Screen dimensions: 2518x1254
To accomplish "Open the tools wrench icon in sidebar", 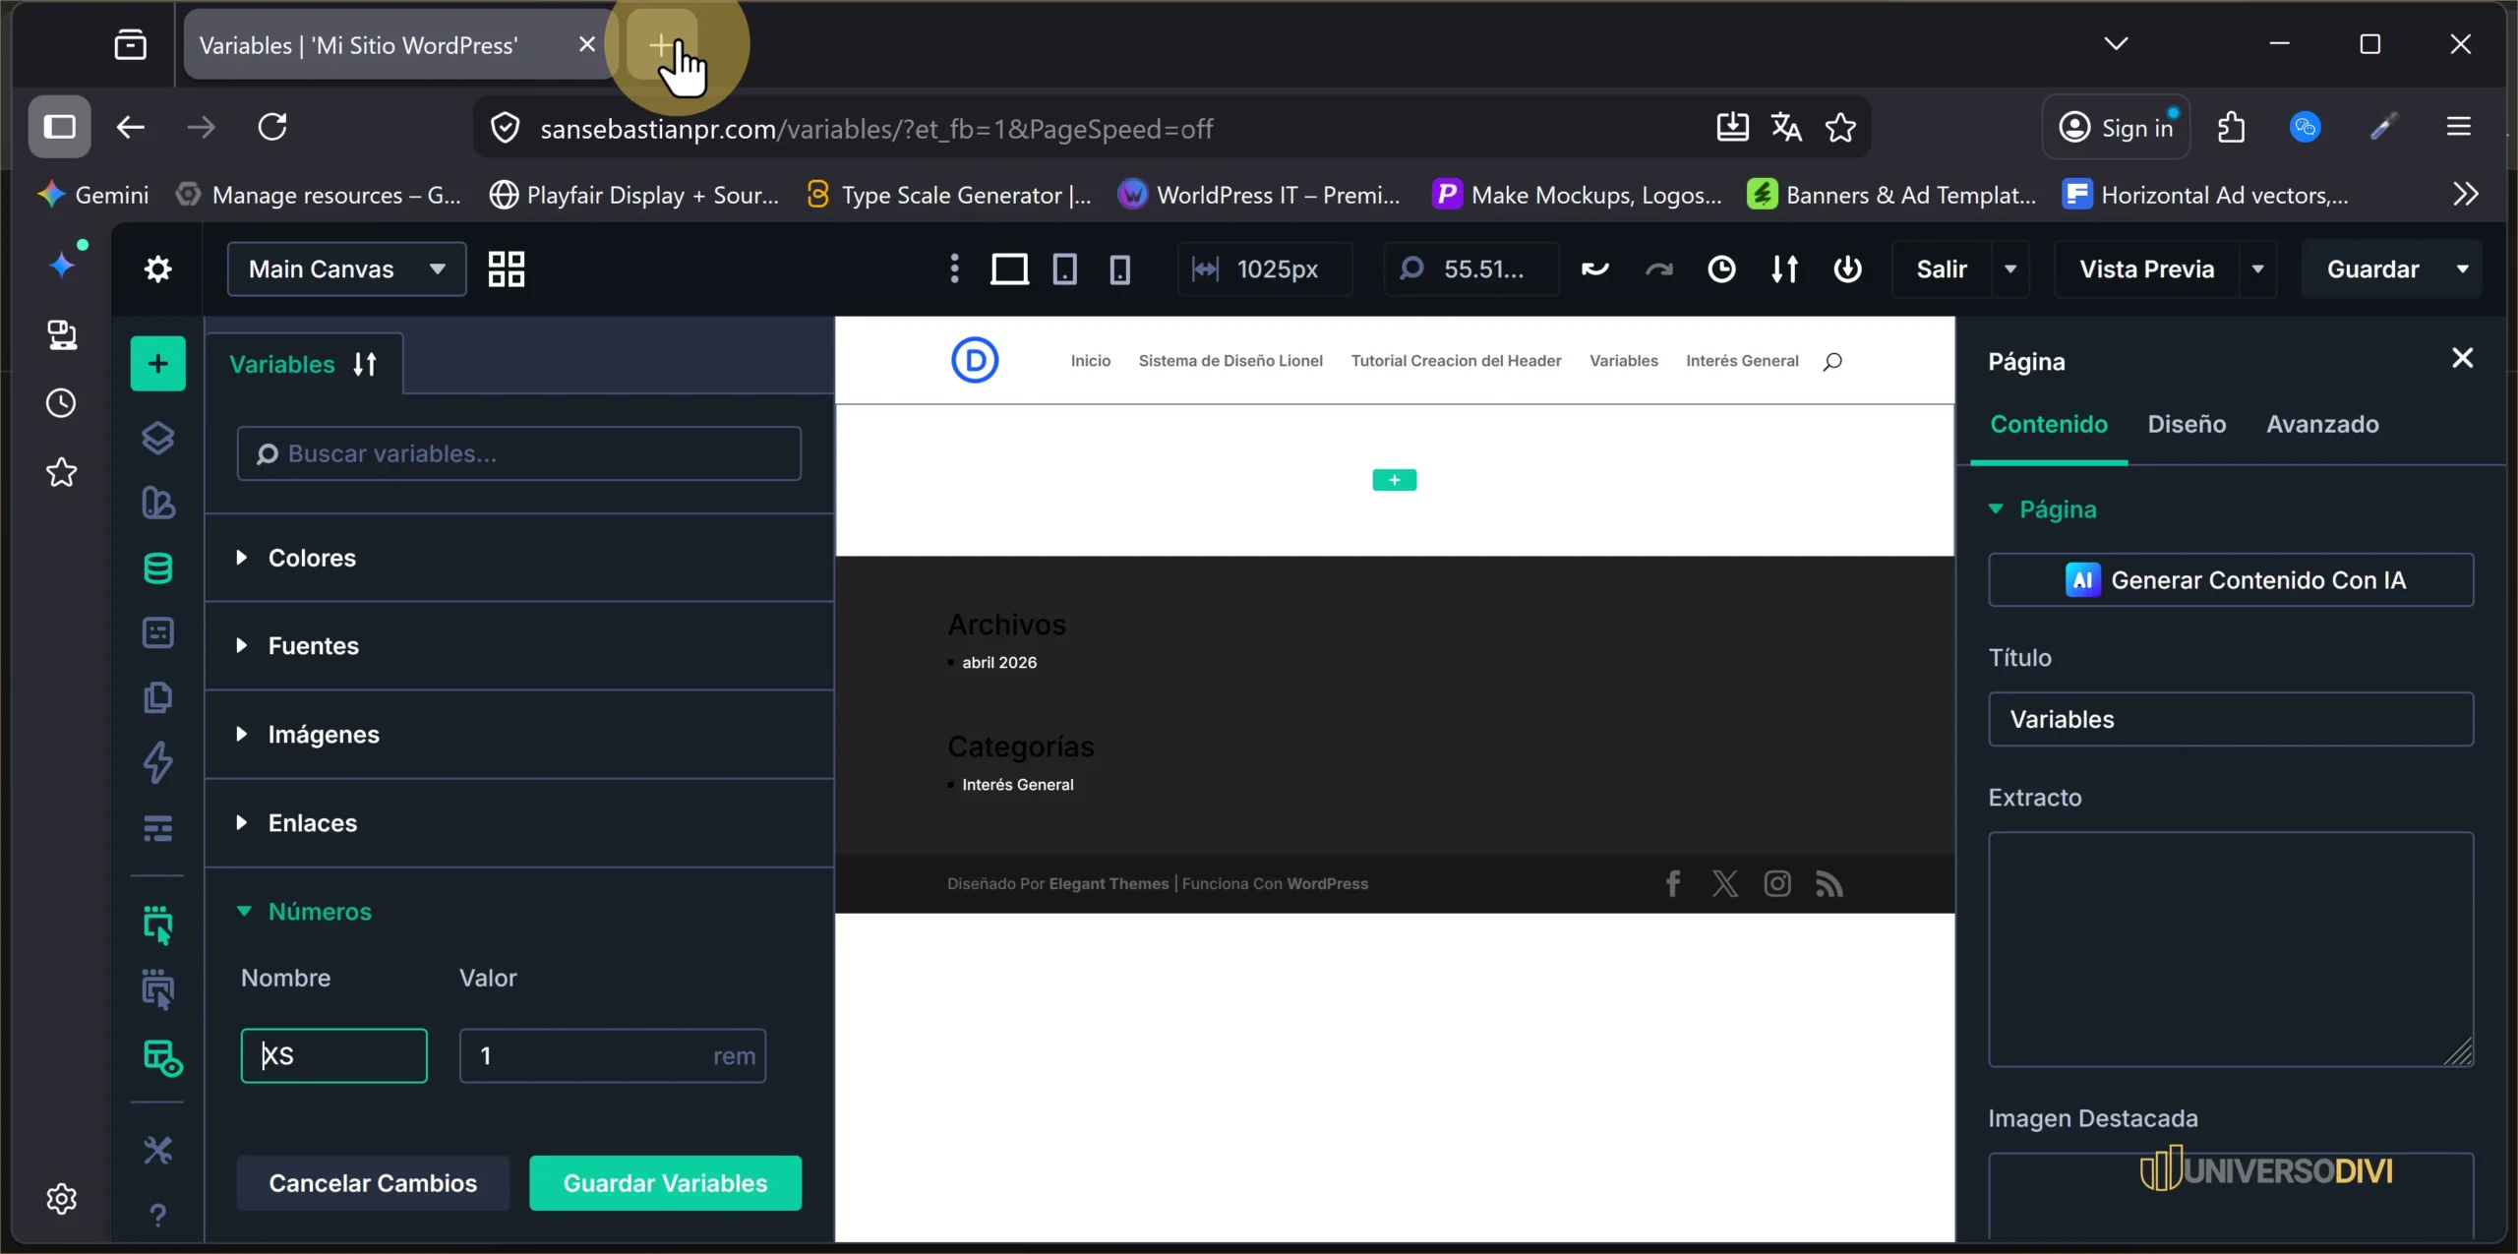I will (x=157, y=1150).
